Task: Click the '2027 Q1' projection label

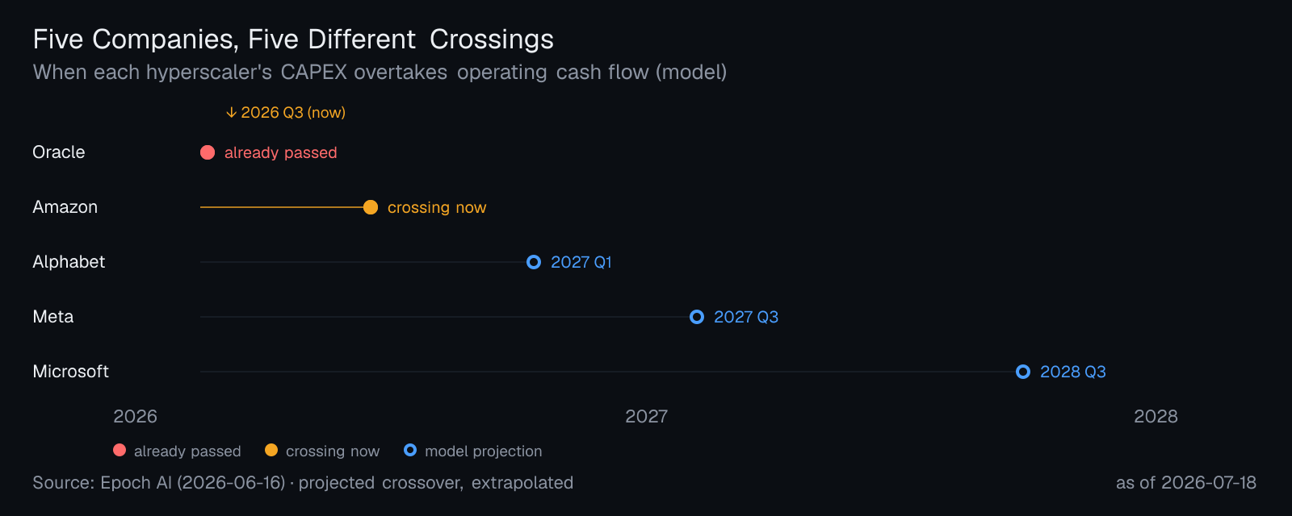Action: click(x=581, y=262)
